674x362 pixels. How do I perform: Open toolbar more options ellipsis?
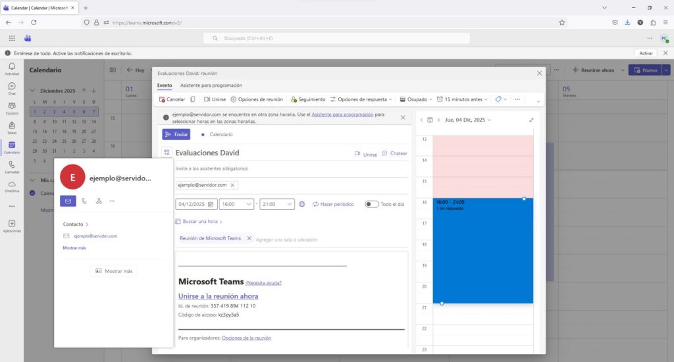tap(517, 99)
